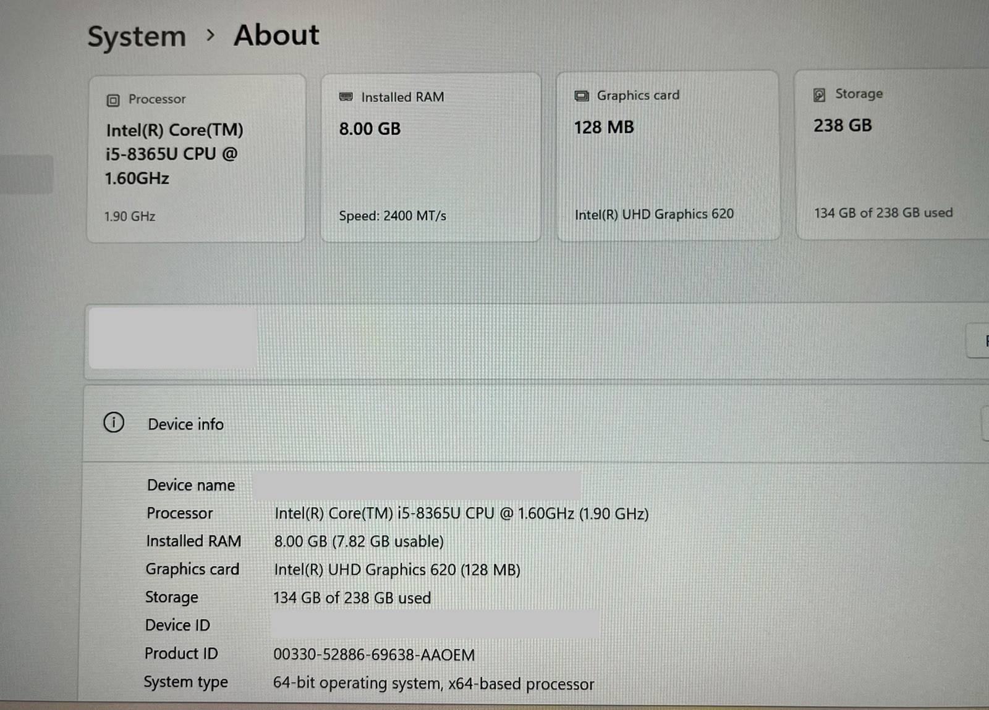
Task: Click the Processor row value in Device info
Action: (x=461, y=514)
